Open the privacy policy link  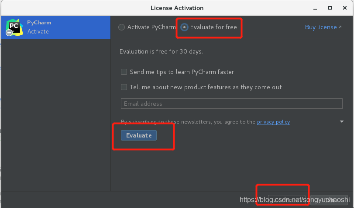(273, 122)
